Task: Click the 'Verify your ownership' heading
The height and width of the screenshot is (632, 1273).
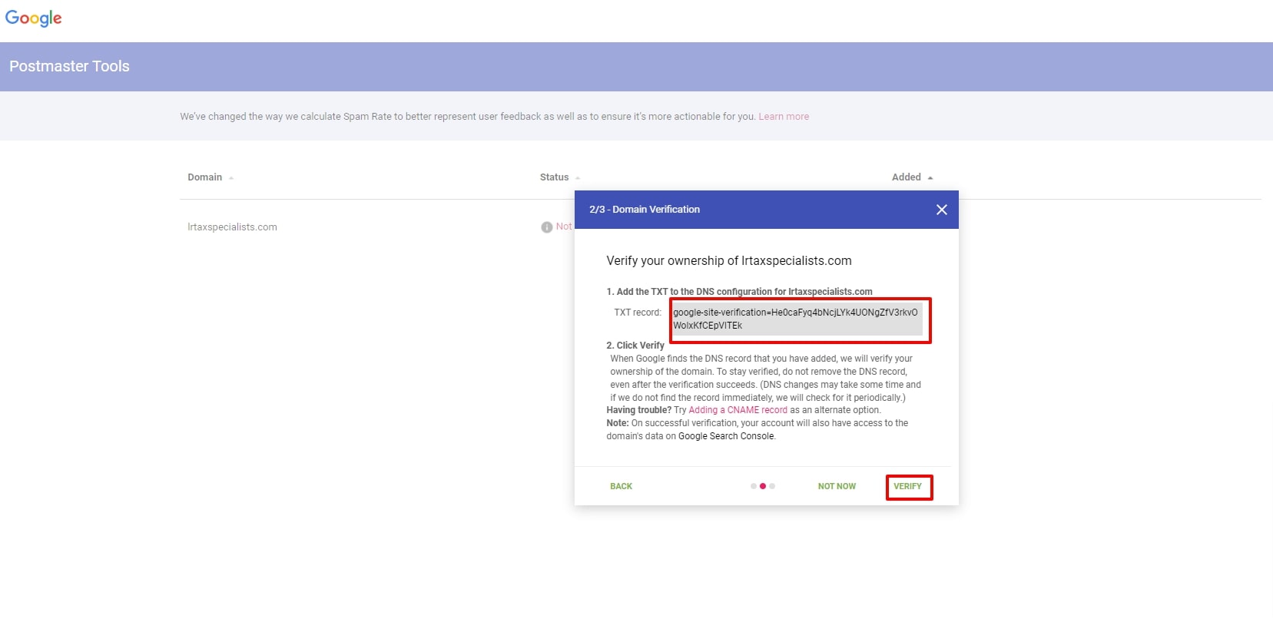Action: click(729, 261)
